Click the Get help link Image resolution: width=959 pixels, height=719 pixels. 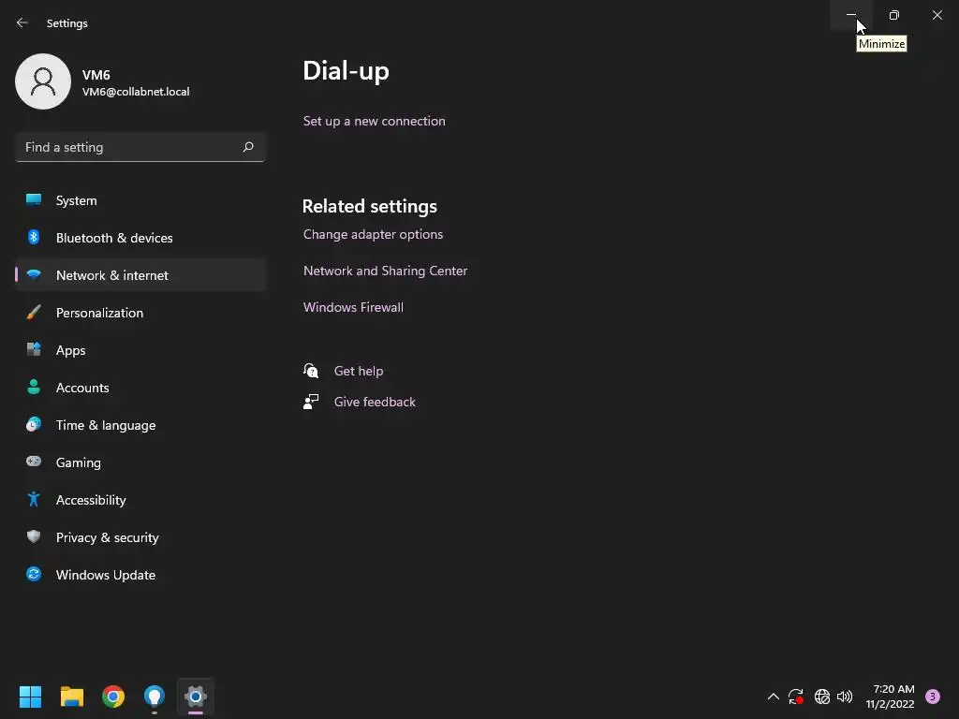point(359,371)
